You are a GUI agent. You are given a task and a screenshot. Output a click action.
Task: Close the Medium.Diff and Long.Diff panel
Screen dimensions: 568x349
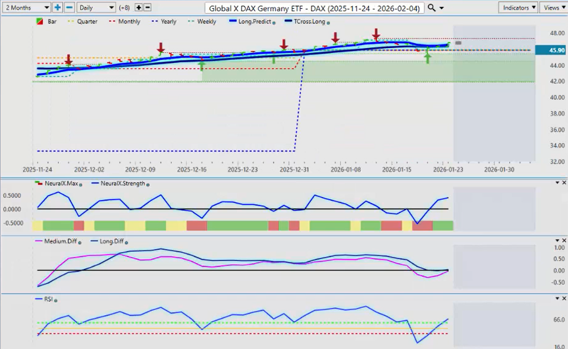coord(564,240)
